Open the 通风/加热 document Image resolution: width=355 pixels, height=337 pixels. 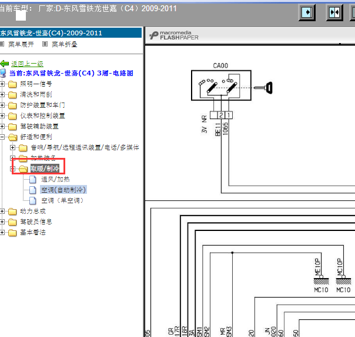coord(55,179)
